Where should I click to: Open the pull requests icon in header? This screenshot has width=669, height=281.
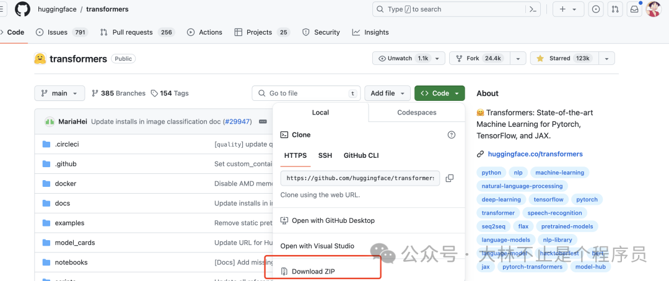(615, 9)
